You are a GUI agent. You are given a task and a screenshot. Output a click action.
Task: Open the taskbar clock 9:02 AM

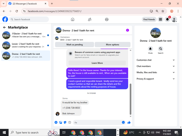[x=167, y=132]
